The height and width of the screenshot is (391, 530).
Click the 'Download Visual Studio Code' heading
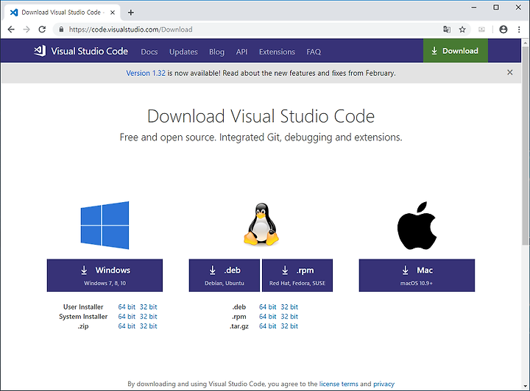(261, 116)
